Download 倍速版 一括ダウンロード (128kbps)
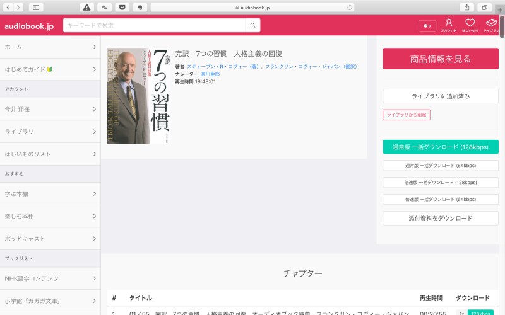Image resolution: width=505 pixels, height=315 pixels. [x=441, y=182]
